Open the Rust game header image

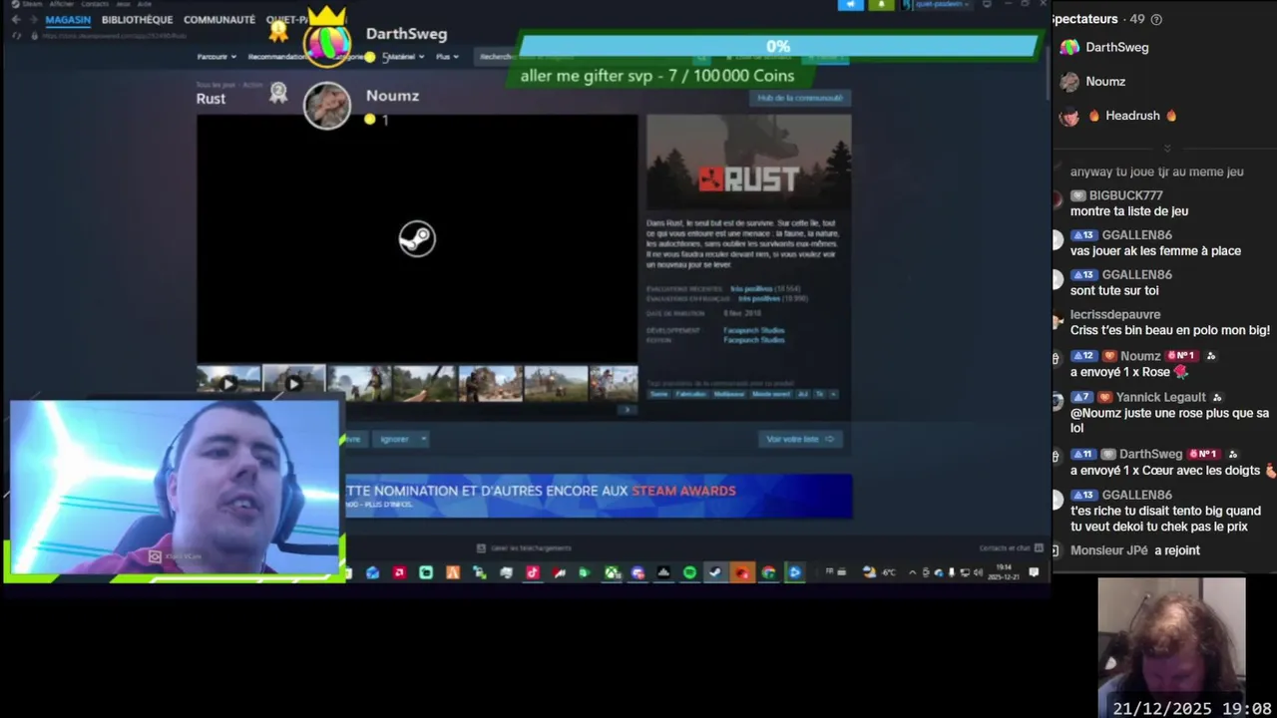[748, 162]
